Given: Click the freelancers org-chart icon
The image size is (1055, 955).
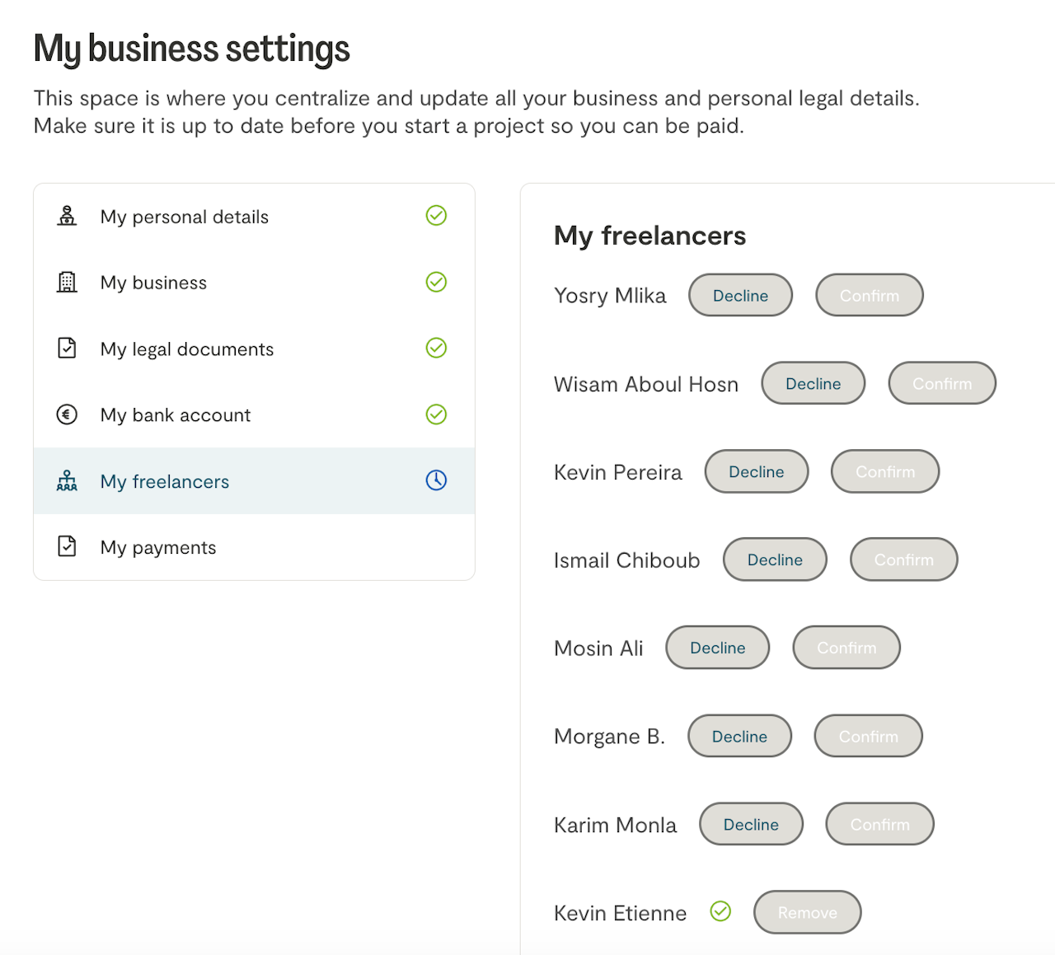Looking at the screenshot, I should click(67, 481).
